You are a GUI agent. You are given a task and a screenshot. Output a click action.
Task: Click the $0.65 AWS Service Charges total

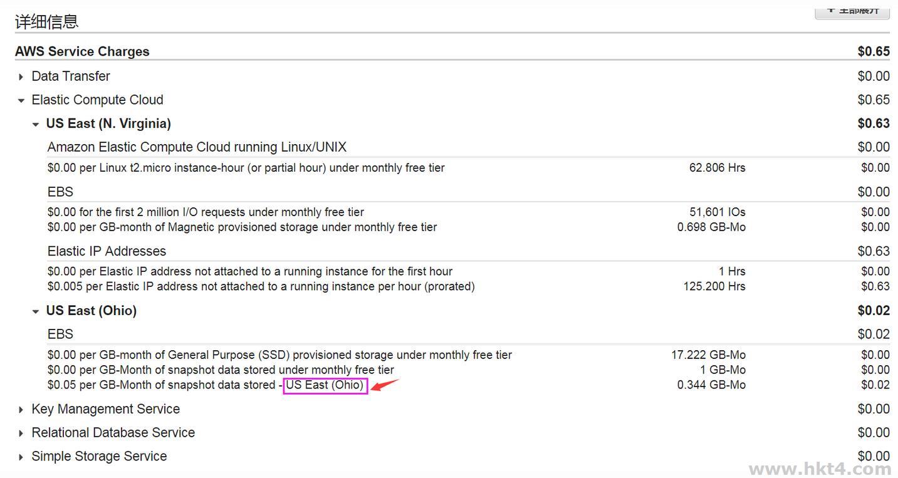pos(874,51)
